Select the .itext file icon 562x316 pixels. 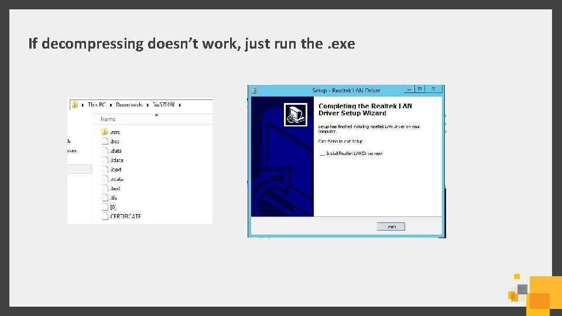coord(105,169)
